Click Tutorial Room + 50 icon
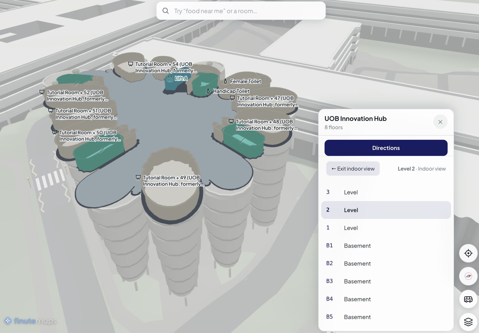The image size is (479, 333). coord(55,132)
